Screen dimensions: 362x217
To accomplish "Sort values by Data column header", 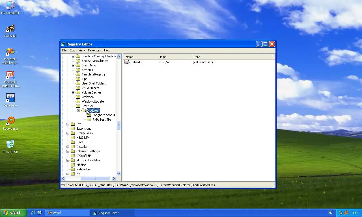I will click(x=231, y=57).
